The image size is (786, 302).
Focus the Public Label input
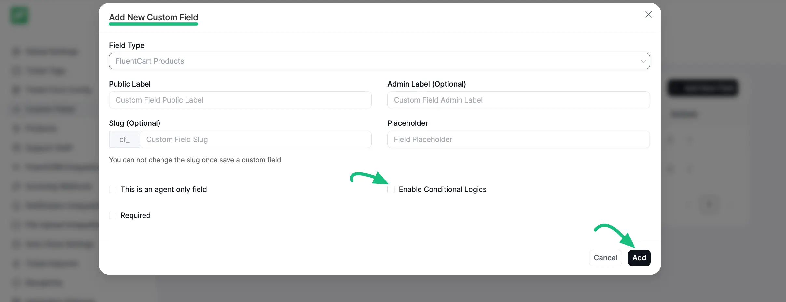[x=240, y=100]
